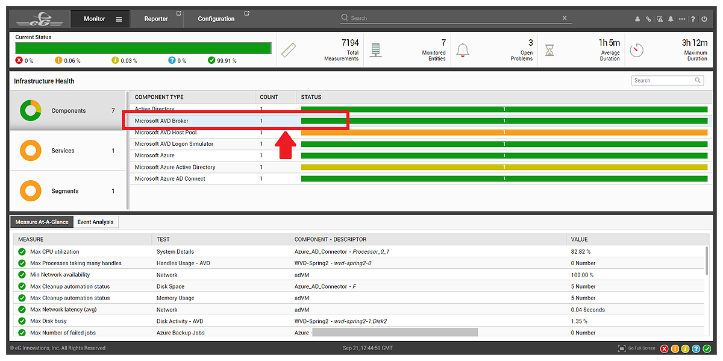This screenshot has height=361, width=723.
Task: Sort by the STATUS column header
Action: (311, 97)
